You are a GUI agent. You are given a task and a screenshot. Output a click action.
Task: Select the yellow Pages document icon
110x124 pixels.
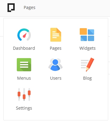56,35
